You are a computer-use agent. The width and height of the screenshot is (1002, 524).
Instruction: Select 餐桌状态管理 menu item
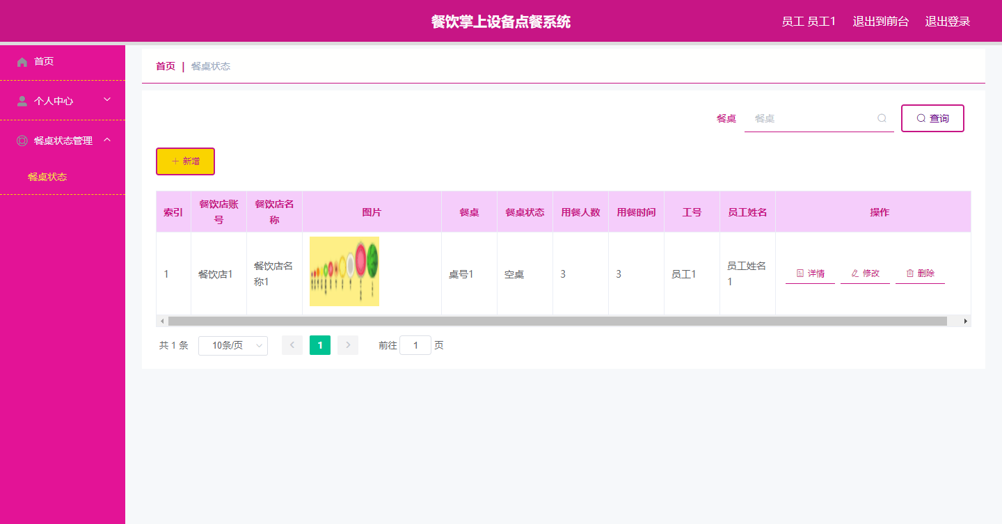coord(63,141)
